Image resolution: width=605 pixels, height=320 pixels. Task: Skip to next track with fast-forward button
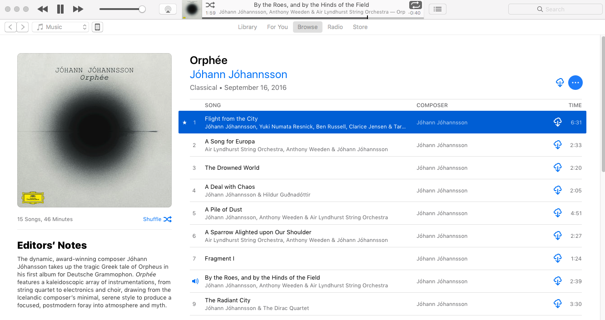(x=78, y=9)
